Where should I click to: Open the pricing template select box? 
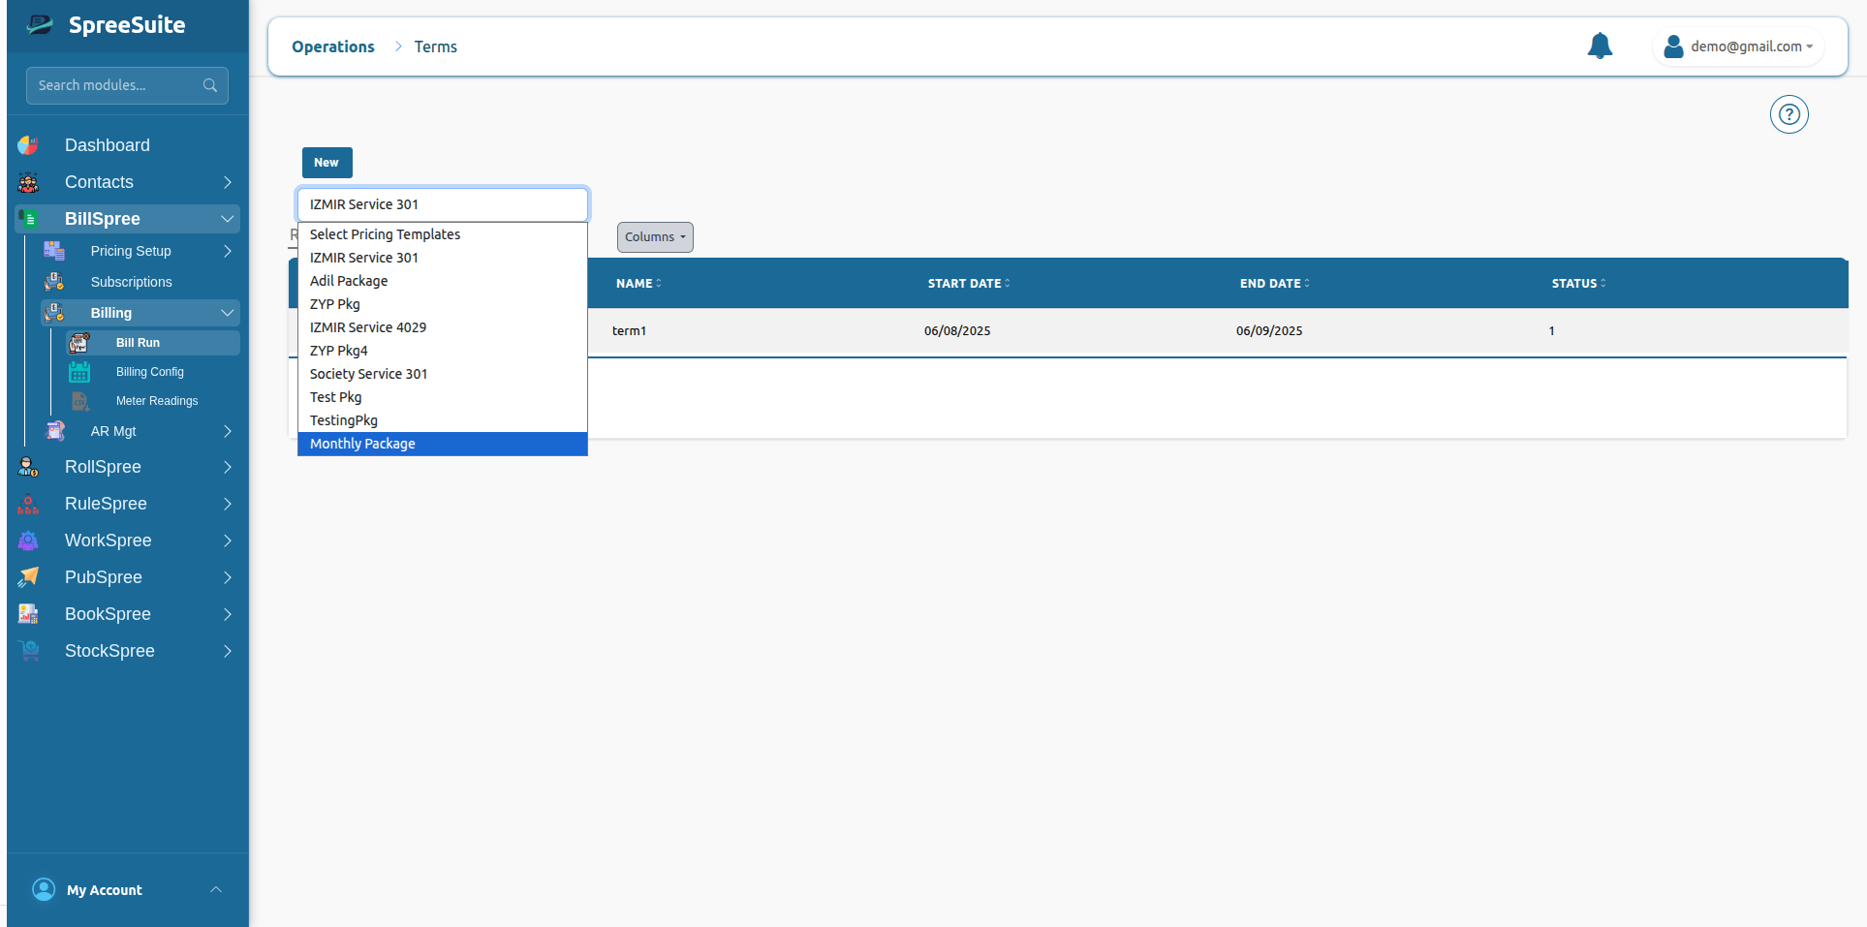[x=443, y=204]
